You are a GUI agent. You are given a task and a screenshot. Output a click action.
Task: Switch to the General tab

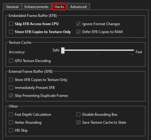pyautogui.click(x=12, y=7)
